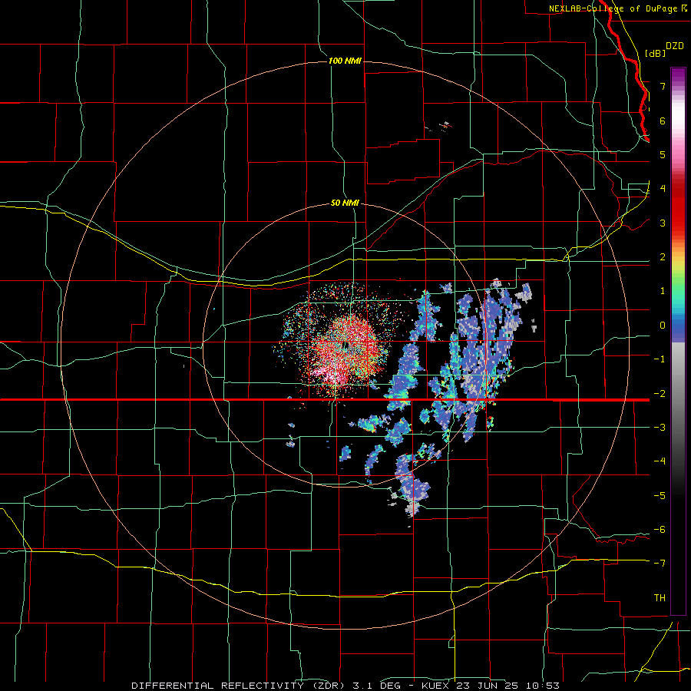Screen dimensions: 691x691
Task: Click the '0' tick on color scale
Action: pos(663,326)
